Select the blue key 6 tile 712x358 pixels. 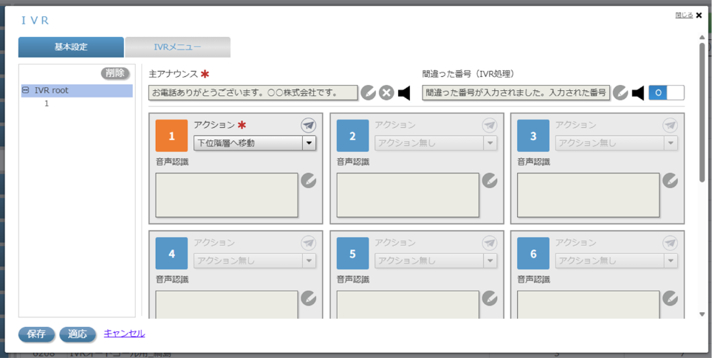tap(533, 254)
